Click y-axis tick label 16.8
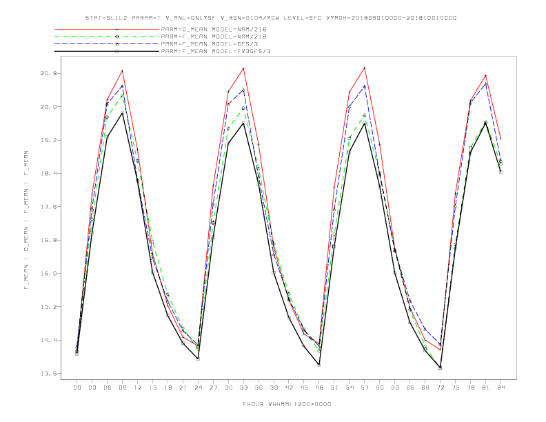Screen dimensions: 546x422 click(48, 240)
